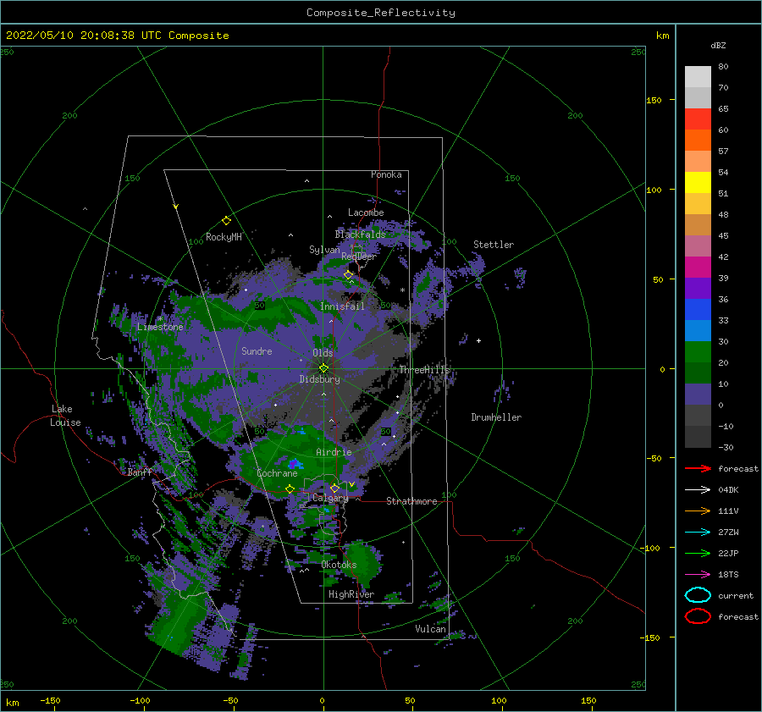The height and width of the screenshot is (712, 762).
Task: Click the Vulcan city label
Action: [x=431, y=629]
